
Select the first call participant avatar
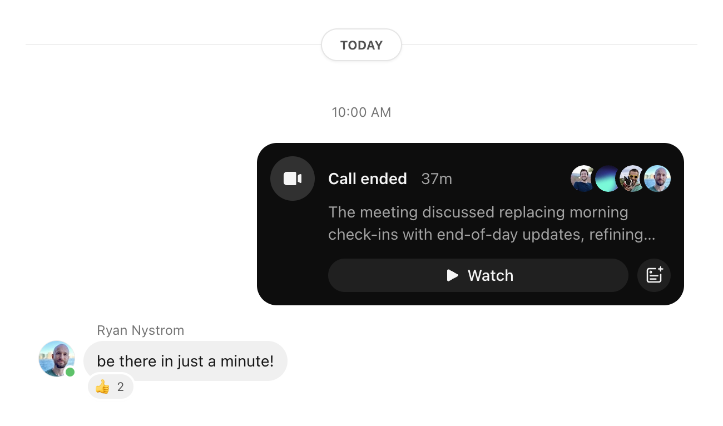tap(583, 179)
